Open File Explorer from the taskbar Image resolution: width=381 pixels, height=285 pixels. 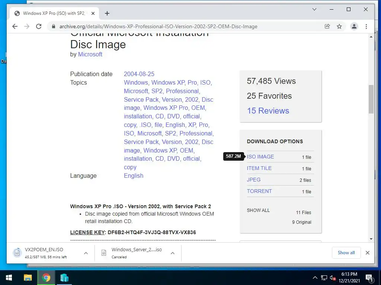coord(28,278)
